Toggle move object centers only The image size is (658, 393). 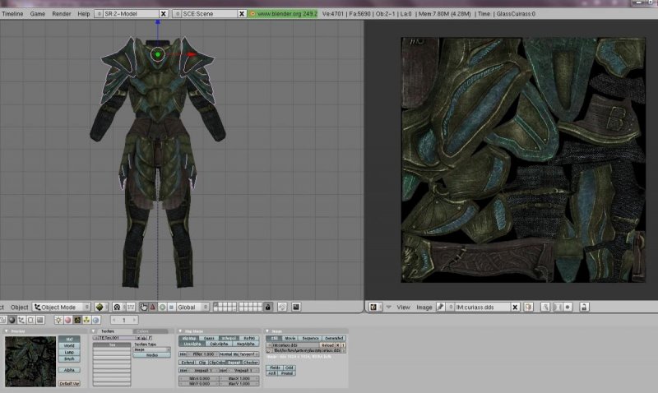coord(131,307)
